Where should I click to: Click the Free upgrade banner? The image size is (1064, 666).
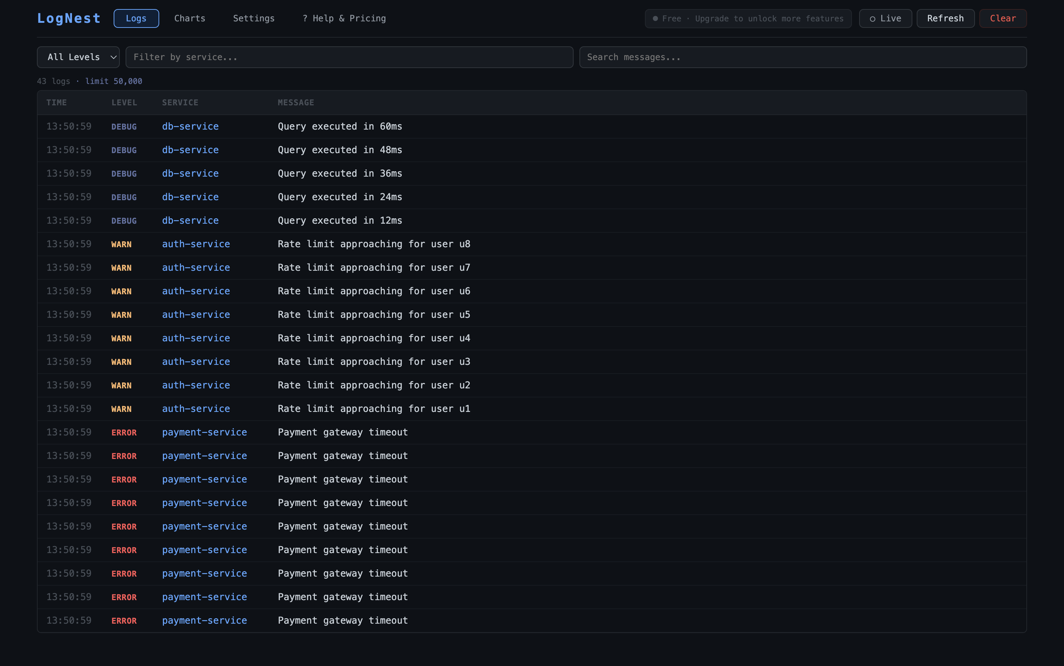pyautogui.click(x=748, y=18)
